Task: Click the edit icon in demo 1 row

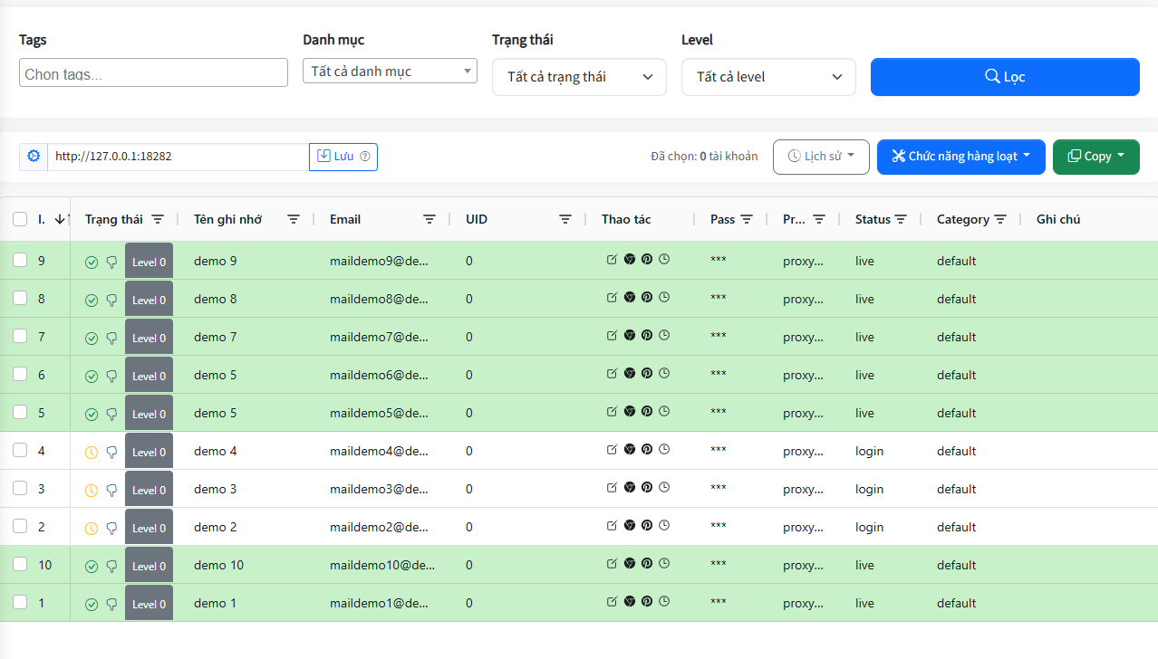Action: coord(612,601)
